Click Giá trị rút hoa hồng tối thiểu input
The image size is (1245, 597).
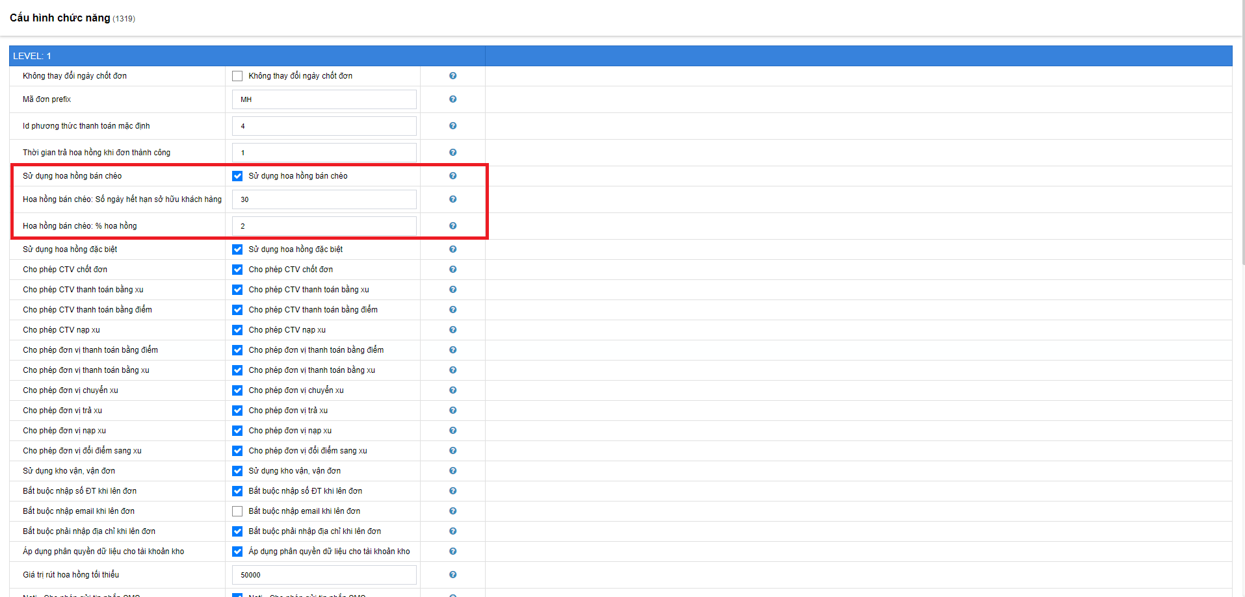point(324,575)
